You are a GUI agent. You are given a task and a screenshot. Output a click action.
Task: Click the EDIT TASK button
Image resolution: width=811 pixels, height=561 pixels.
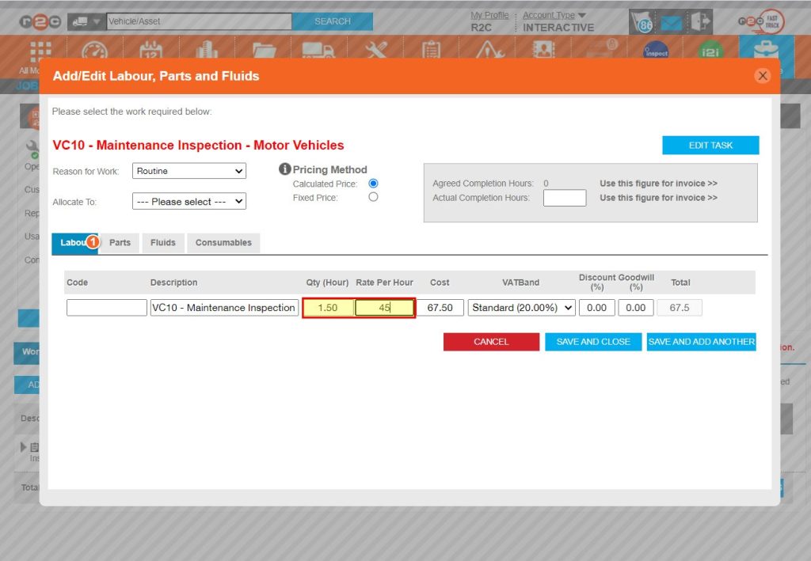(710, 146)
